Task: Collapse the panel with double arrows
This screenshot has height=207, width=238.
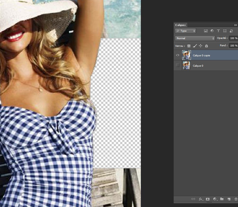Action: point(236,25)
